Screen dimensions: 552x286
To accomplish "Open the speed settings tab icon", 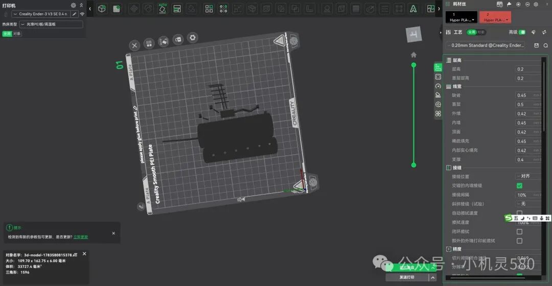I will [x=438, y=86].
